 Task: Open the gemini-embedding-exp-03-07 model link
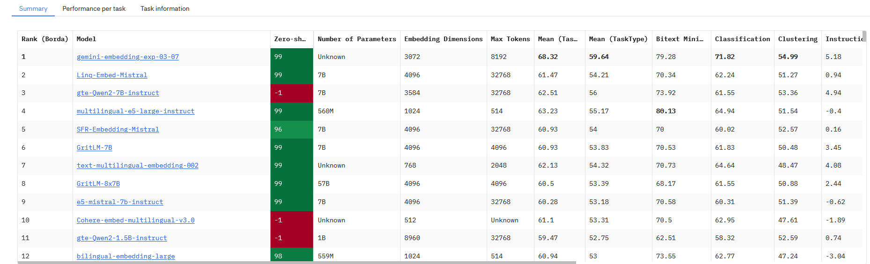coord(128,57)
